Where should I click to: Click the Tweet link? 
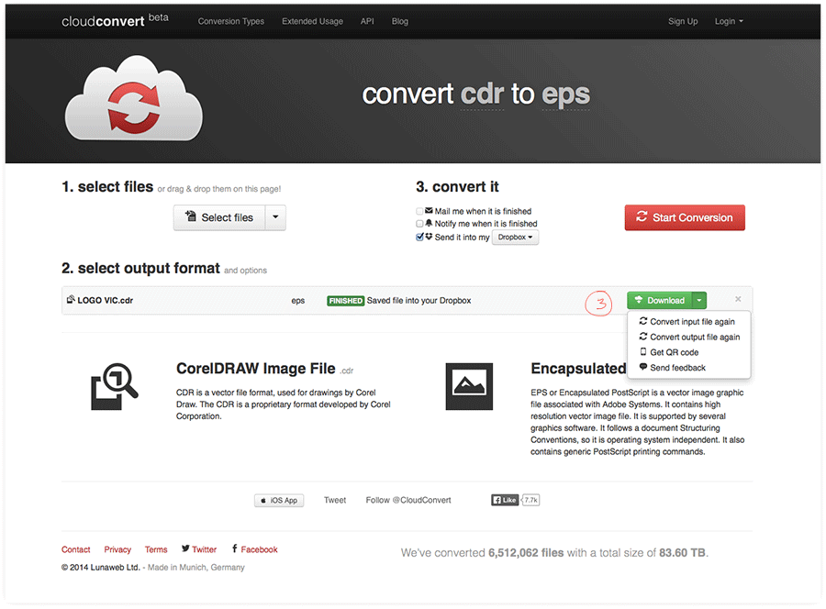335,500
